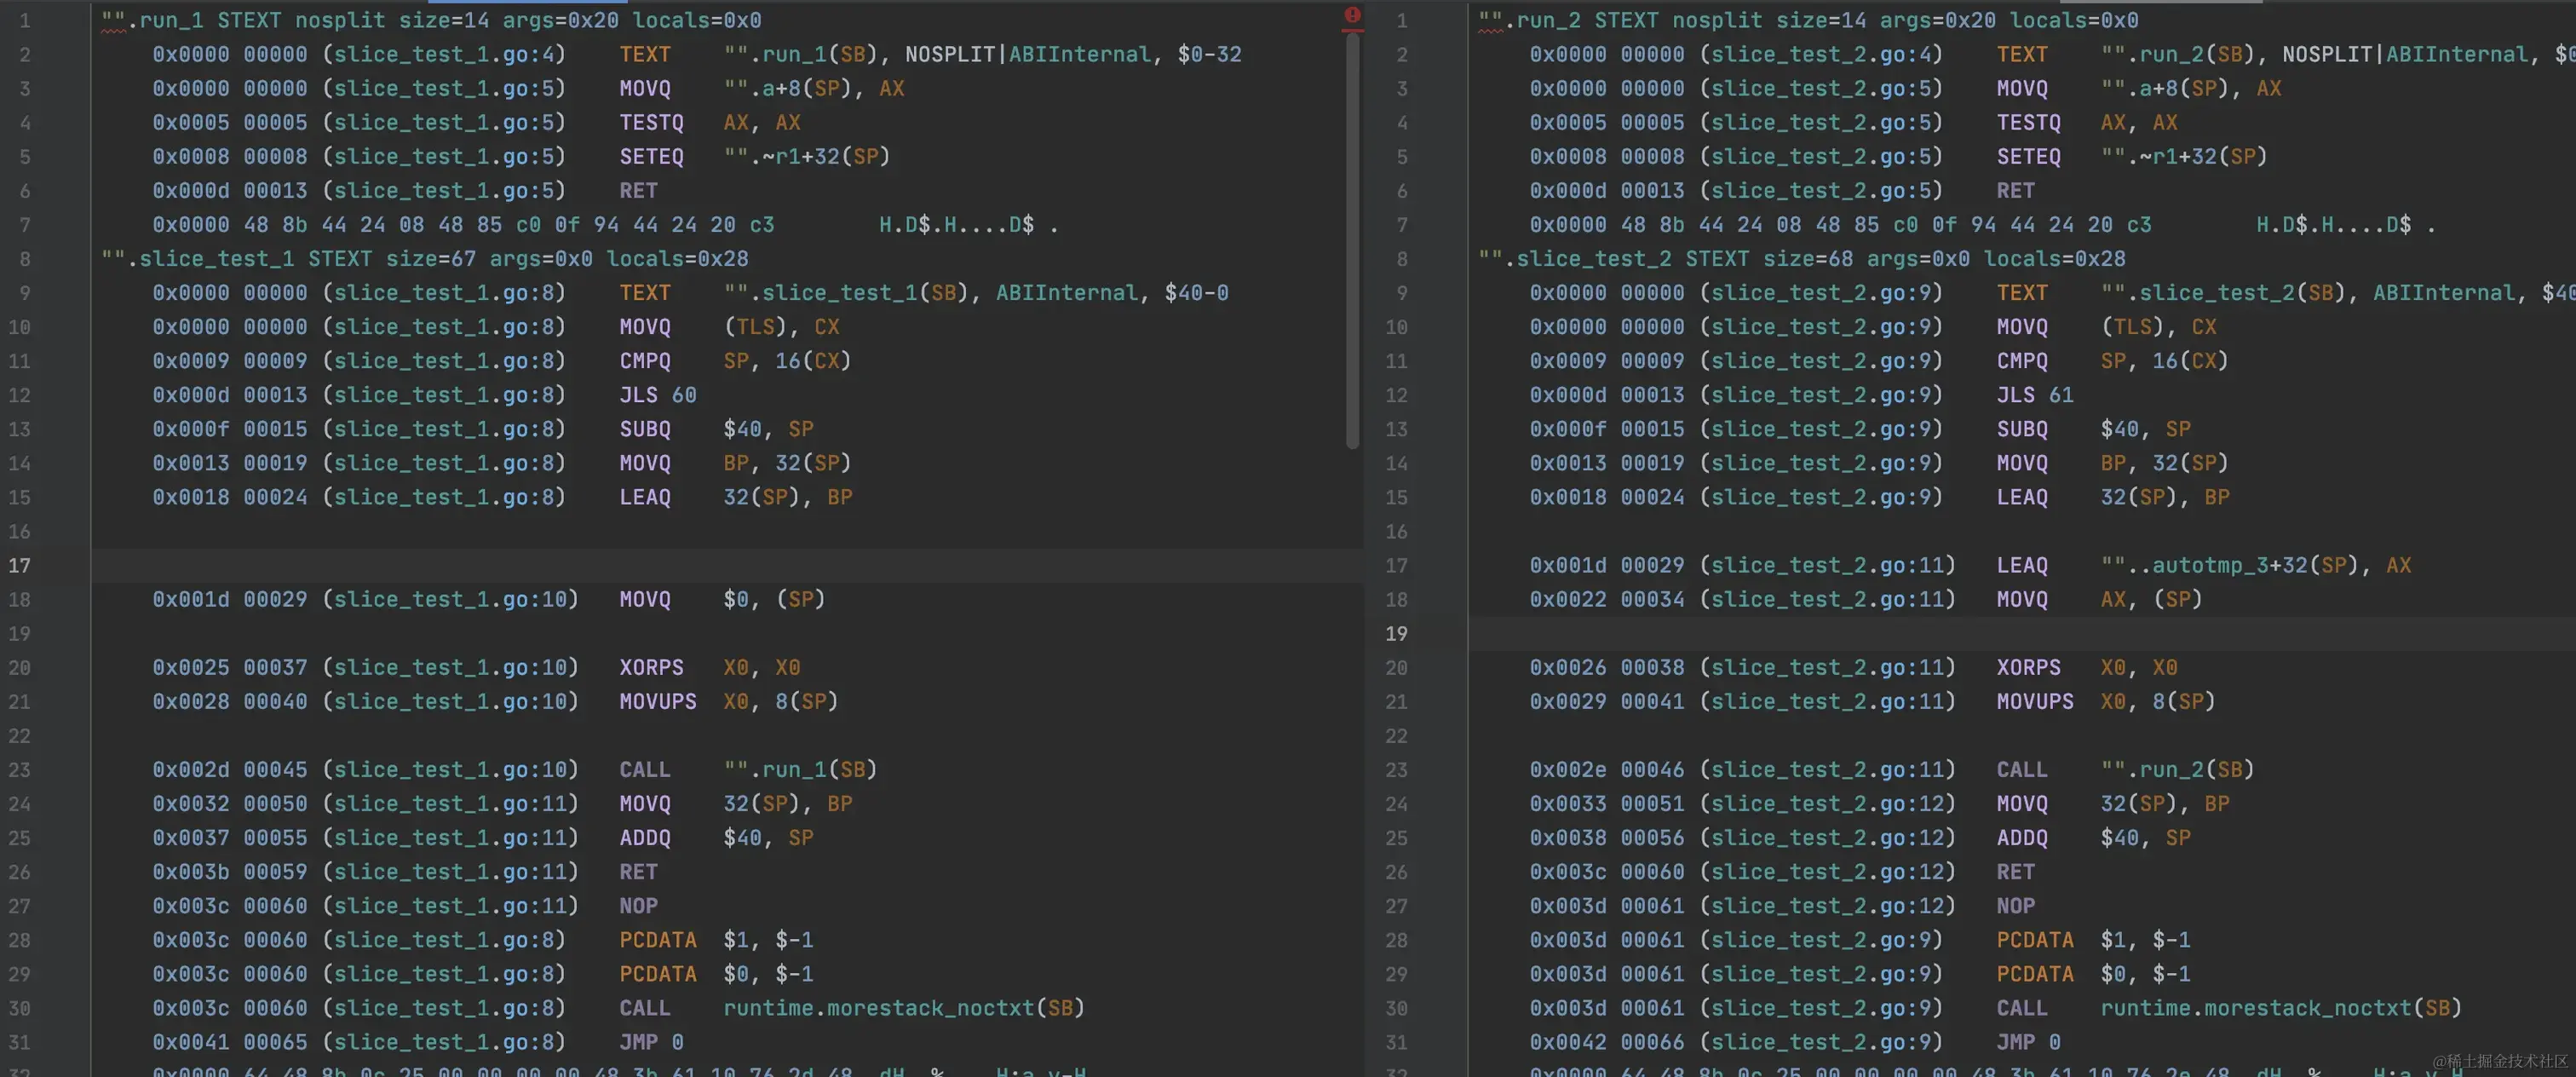The height and width of the screenshot is (1077, 2576).
Task: Click line number 8 in the left gutter
Action: pos(24,259)
